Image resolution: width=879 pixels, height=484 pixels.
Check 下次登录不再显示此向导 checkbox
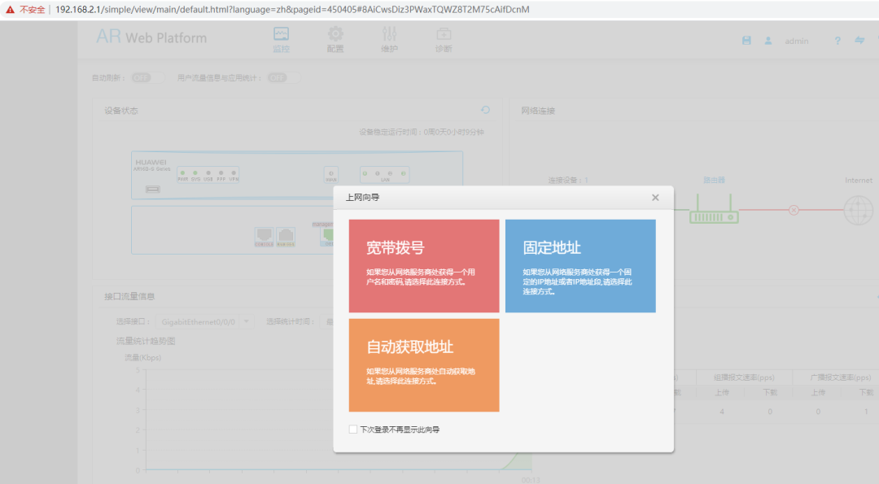click(353, 429)
